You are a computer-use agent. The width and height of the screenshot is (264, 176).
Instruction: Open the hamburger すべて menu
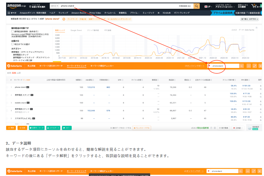click(12, 13)
